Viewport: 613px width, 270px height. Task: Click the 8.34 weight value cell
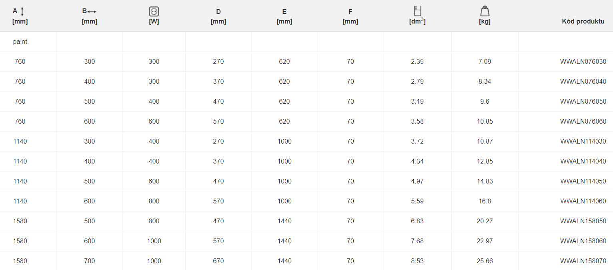coord(485,82)
